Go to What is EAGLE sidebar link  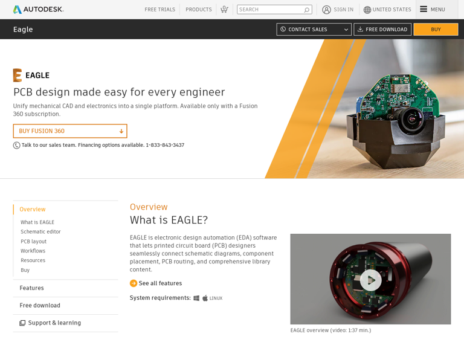tap(37, 222)
